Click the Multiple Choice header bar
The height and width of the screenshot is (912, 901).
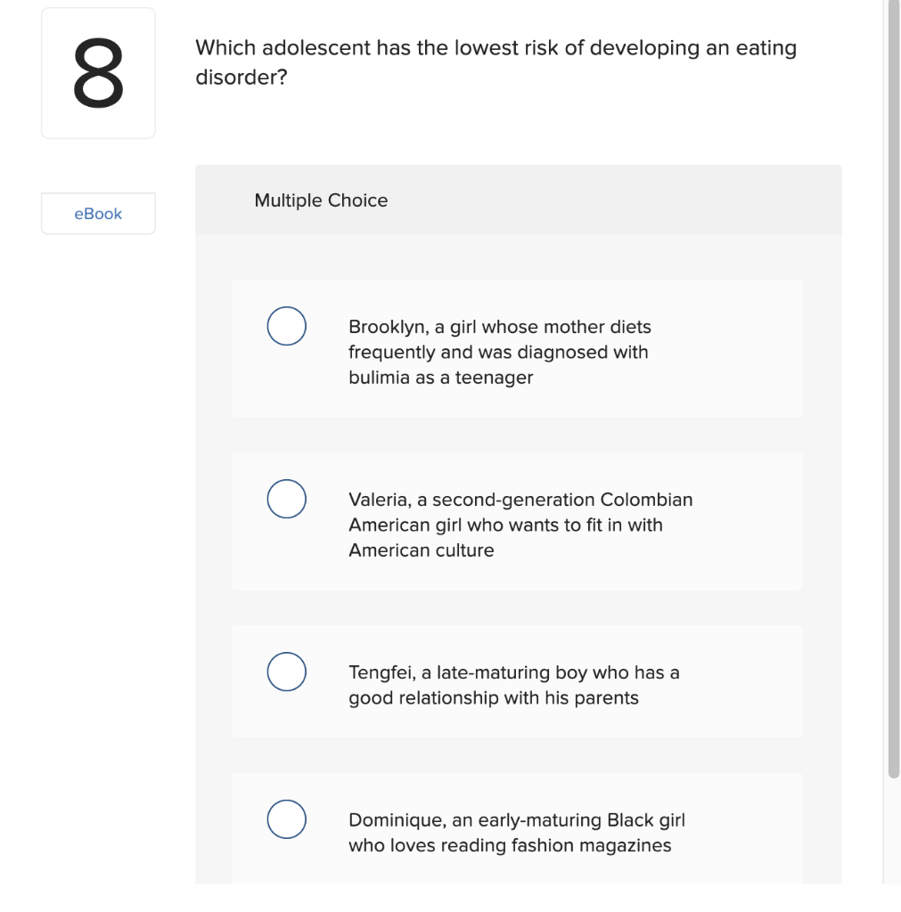pos(518,199)
